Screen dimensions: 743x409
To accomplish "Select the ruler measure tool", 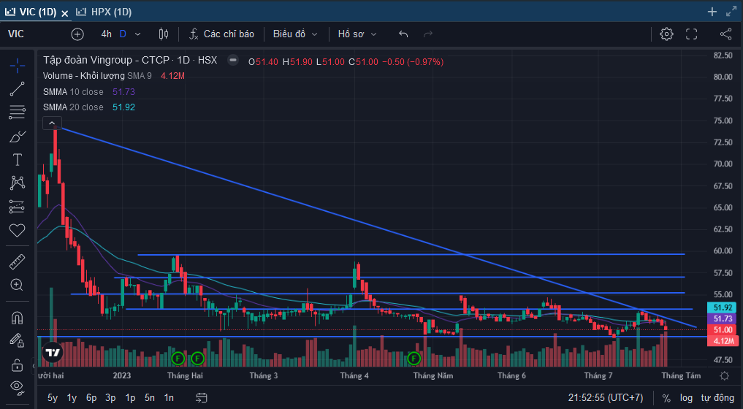I will (x=17, y=261).
